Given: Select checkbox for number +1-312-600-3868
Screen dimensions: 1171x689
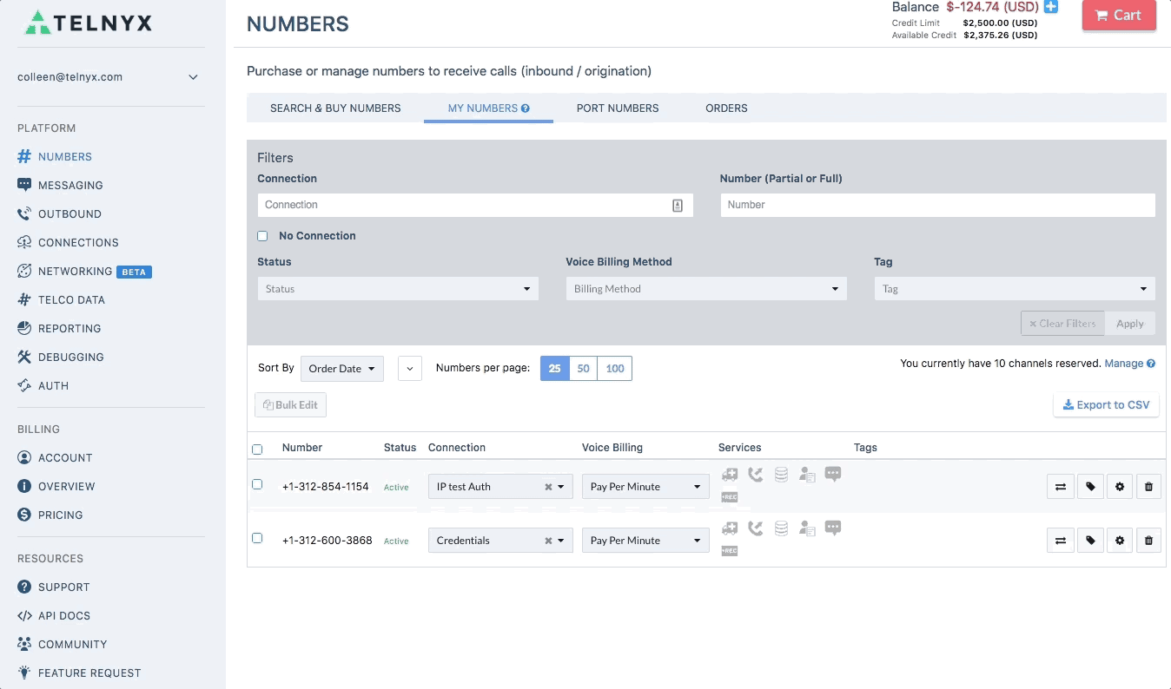Looking at the screenshot, I should click(x=257, y=538).
